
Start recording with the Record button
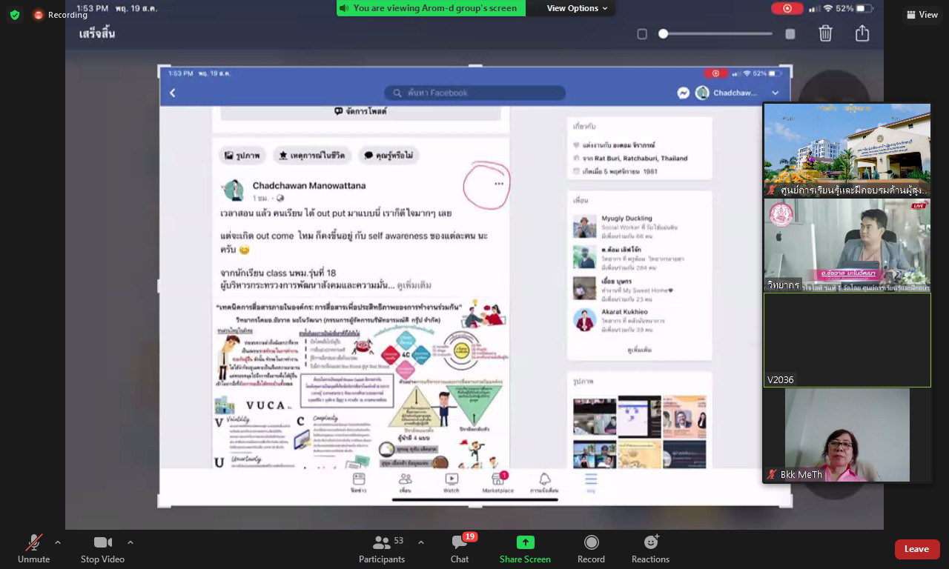tap(591, 543)
